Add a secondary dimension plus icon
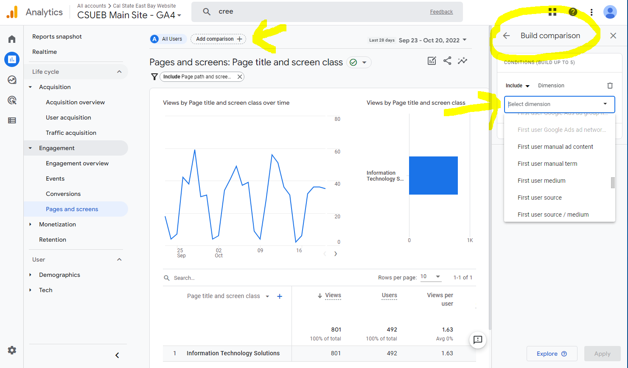 coord(280,296)
